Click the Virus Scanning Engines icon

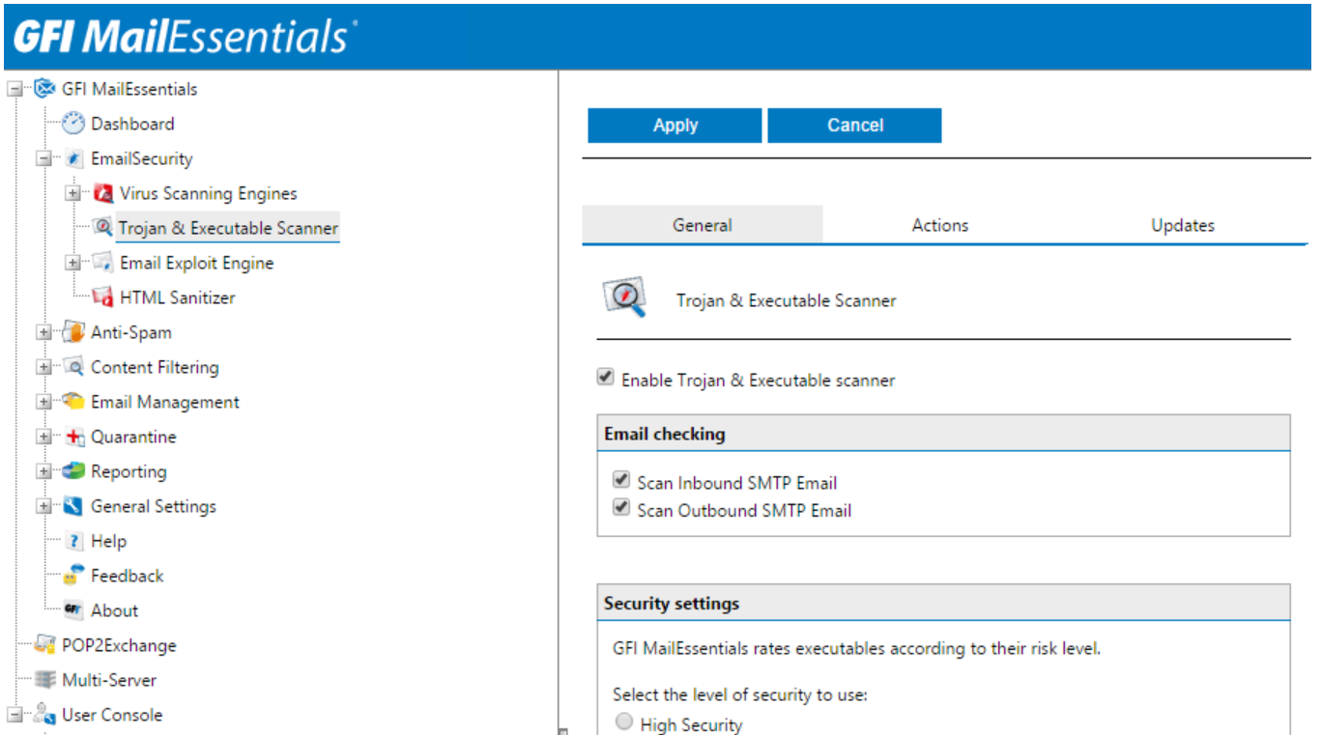(x=102, y=193)
